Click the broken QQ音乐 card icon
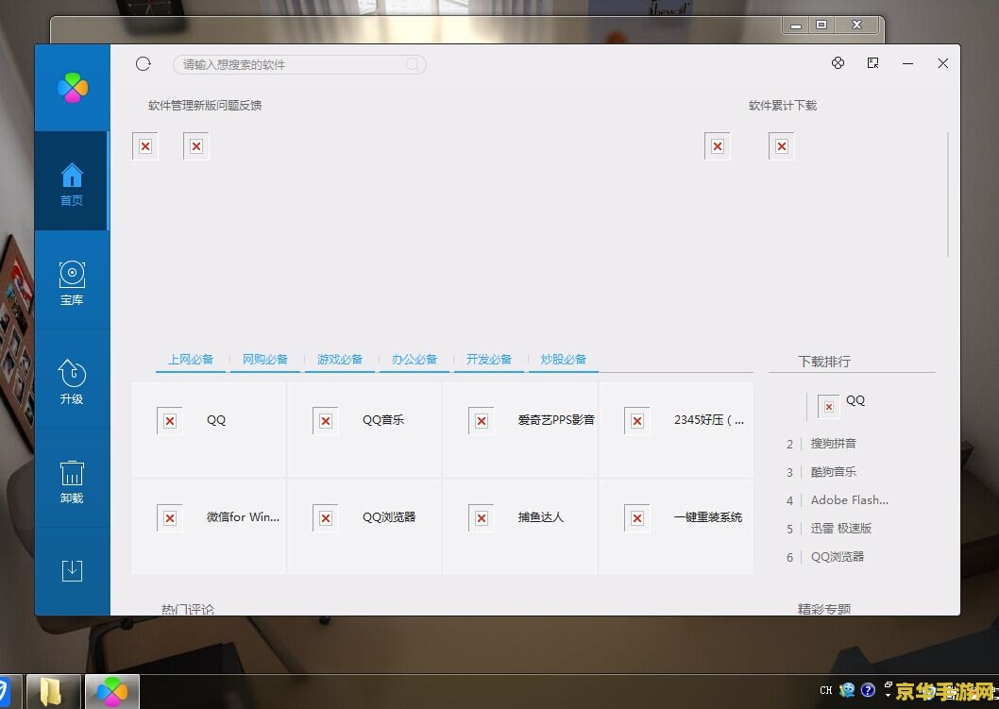 coord(326,420)
